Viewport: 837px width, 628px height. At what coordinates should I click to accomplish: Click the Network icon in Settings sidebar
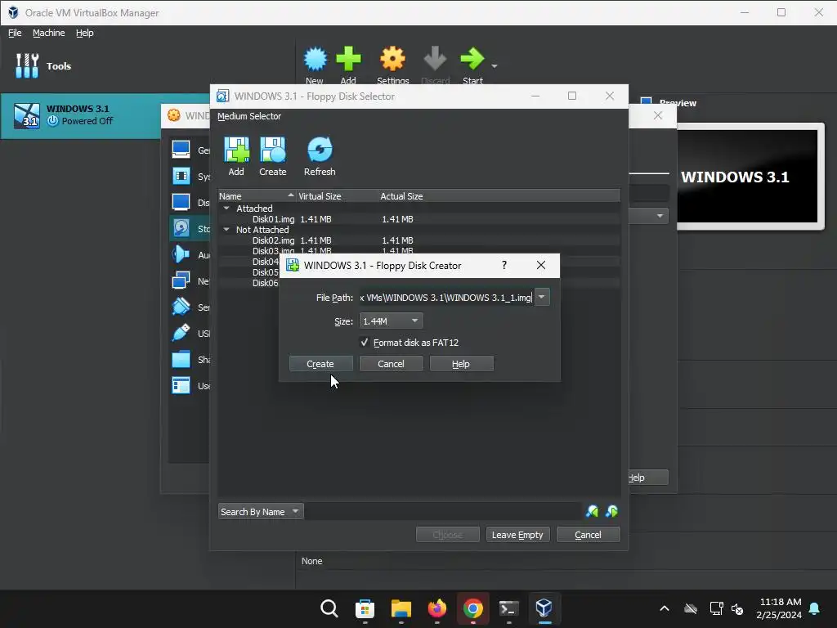(x=181, y=281)
